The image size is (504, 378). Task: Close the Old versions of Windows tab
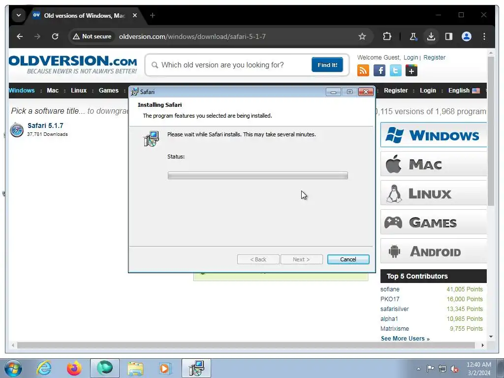pyautogui.click(x=135, y=15)
